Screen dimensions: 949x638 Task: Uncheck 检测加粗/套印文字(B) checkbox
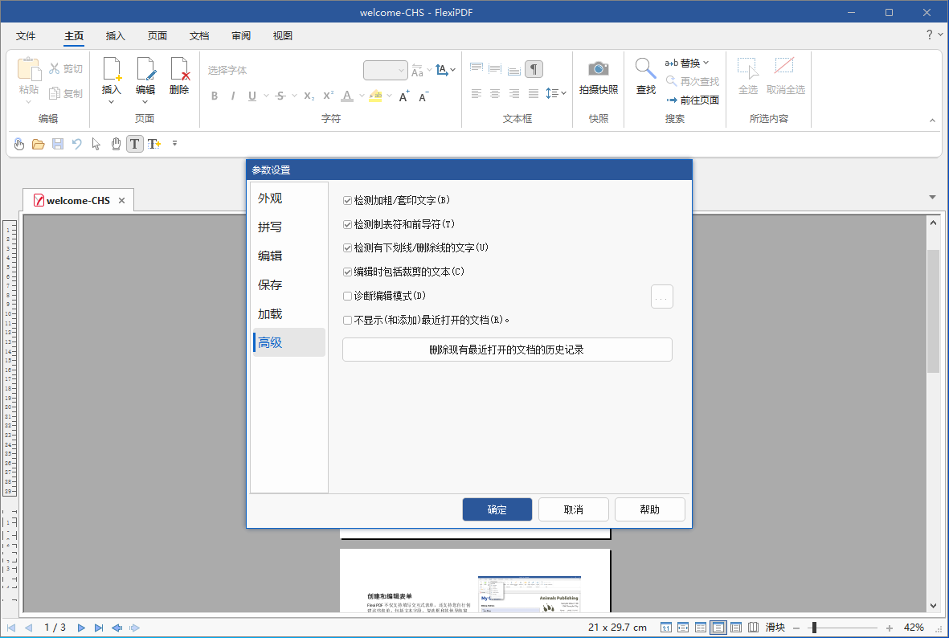tap(347, 200)
